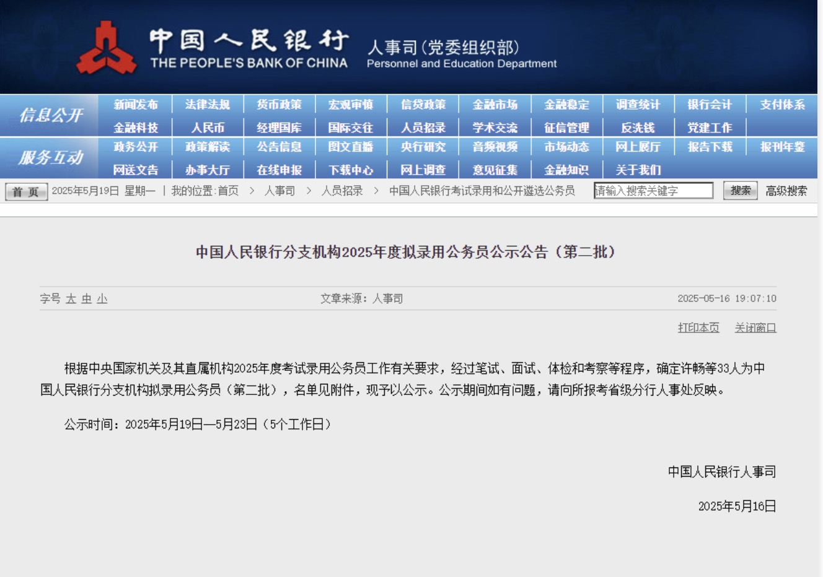
Task: Go to 金融稳定 section
Action: tap(566, 105)
